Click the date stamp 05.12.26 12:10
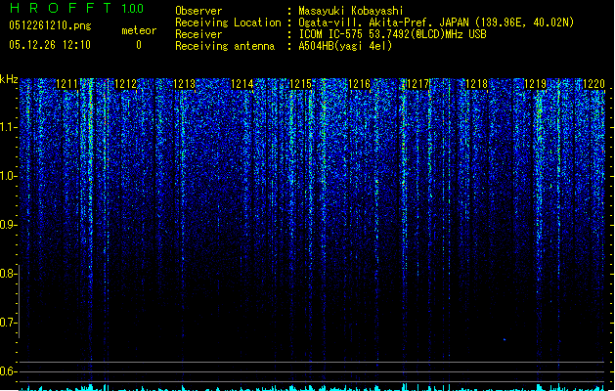This screenshot has width=615, height=391. tap(50, 45)
